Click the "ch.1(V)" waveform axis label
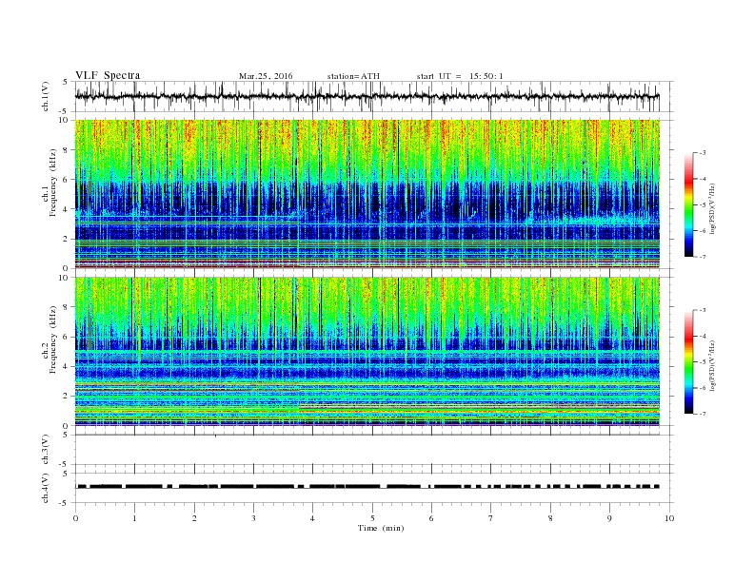The image size is (754, 582). (46, 96)
